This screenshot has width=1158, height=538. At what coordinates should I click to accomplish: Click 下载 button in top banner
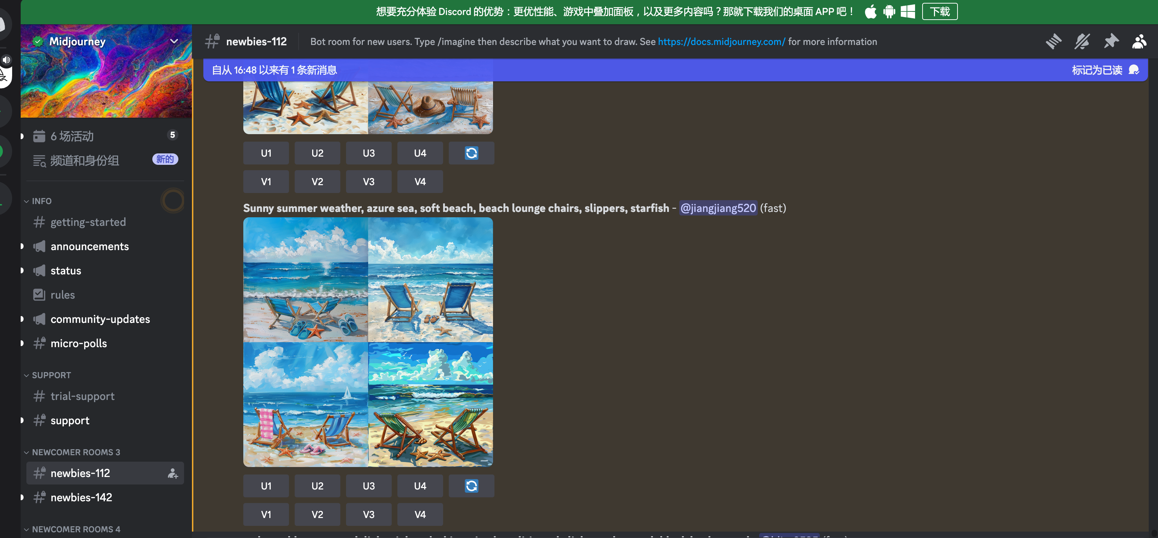[x=940, y=12]
